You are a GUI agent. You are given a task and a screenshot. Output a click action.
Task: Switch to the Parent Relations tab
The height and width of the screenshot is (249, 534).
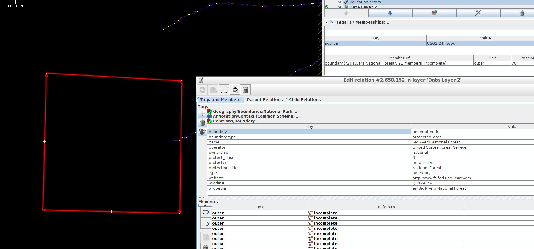coord(265,100)
